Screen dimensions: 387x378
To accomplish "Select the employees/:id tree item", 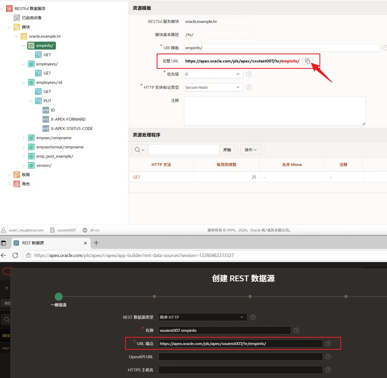I will [49, 82].
